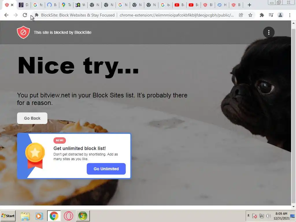The image size is (296, 222).
Task: Click the 'Get unlimited block list!' heading
Action: pos(79,148)
